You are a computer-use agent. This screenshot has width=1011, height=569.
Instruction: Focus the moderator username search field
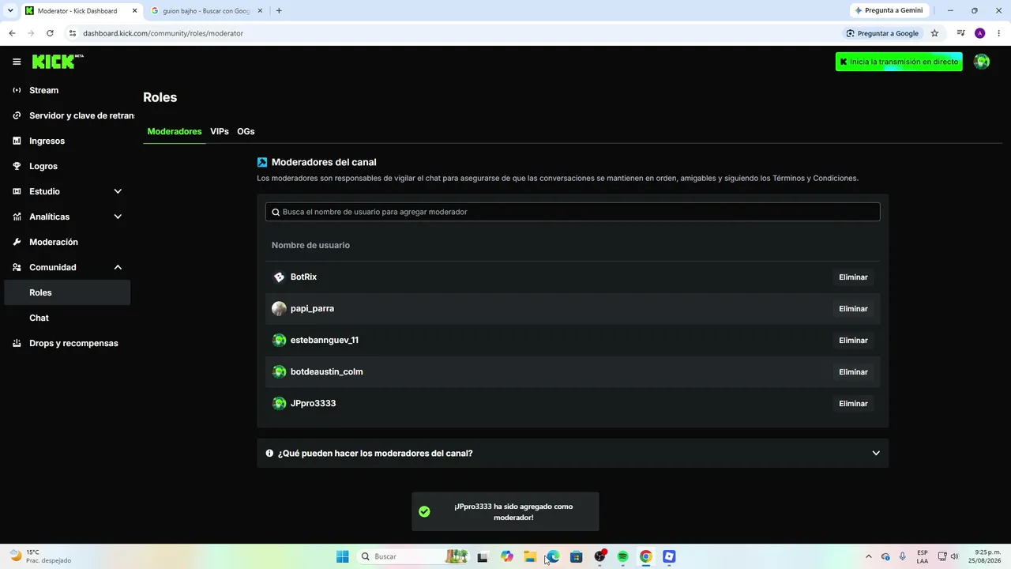573,212
